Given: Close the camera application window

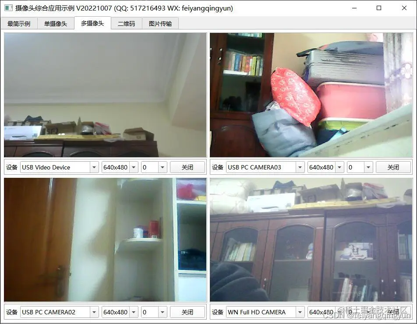Looking at the screenshot, I should pyautogui.click(x=404, y=8).
